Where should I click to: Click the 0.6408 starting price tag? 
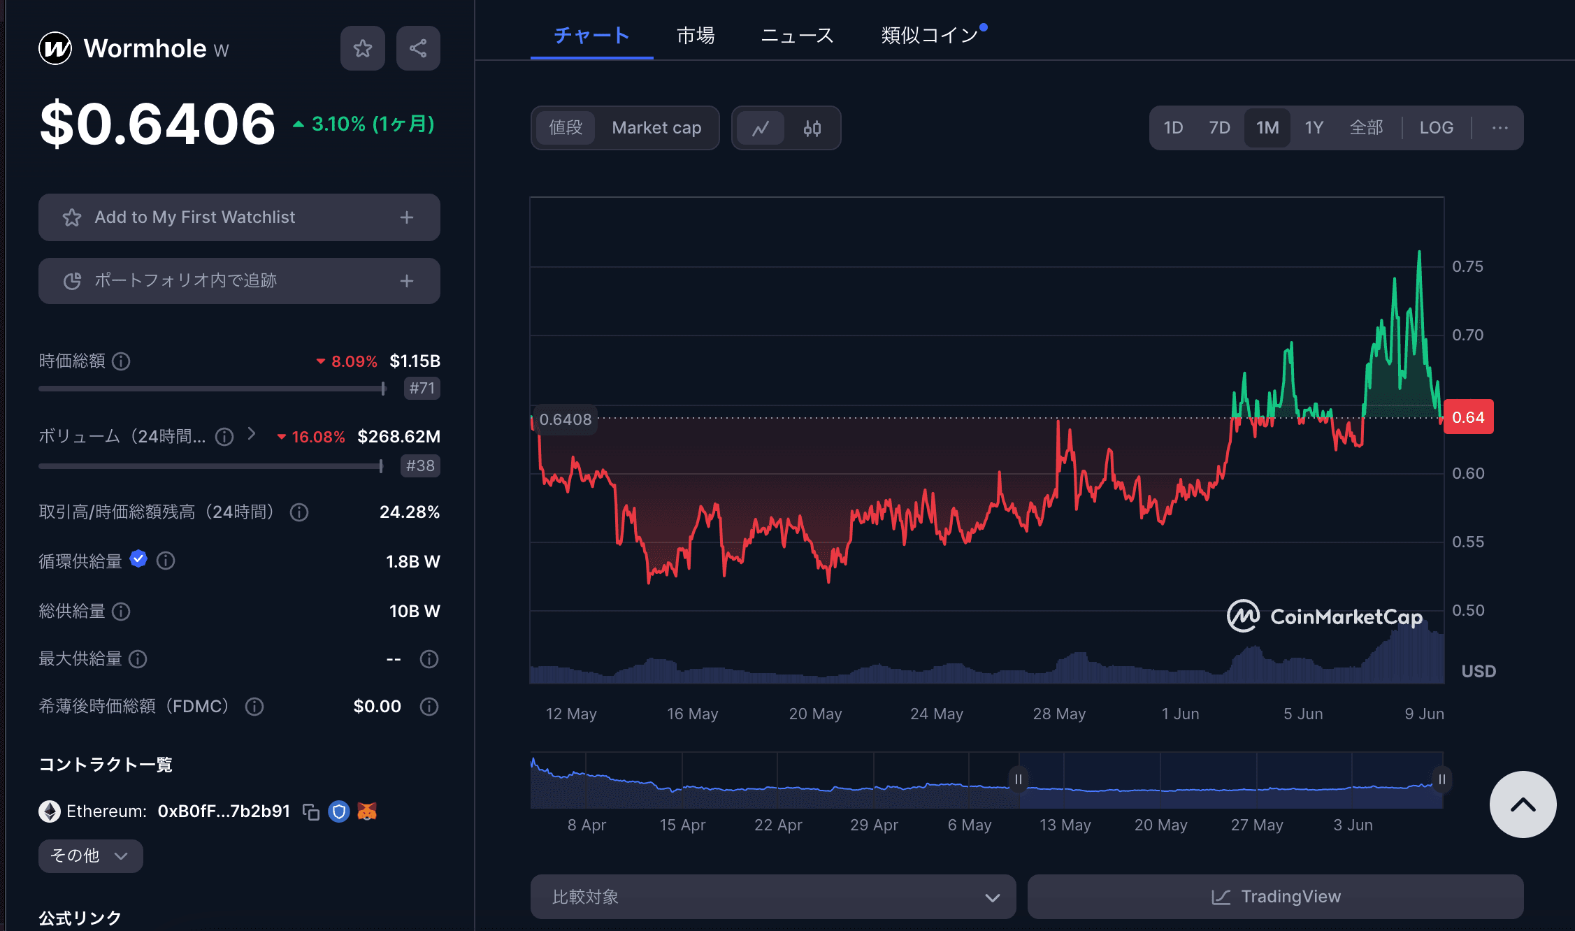click(565, 419)
